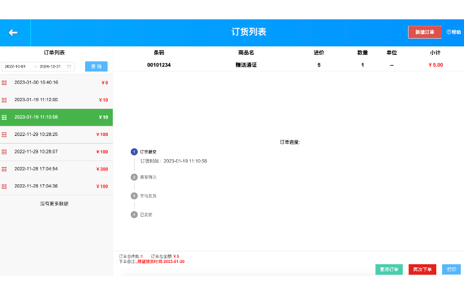The width and height of the screenshot is (464, 290).
Task: Click the 新建订单 button
Action: [425, 32]
